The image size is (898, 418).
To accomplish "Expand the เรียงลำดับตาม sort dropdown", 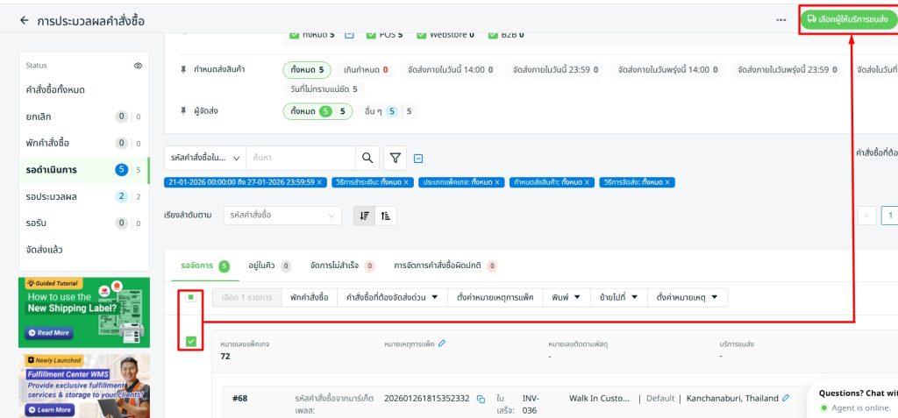I will click(x=283, y=215).
